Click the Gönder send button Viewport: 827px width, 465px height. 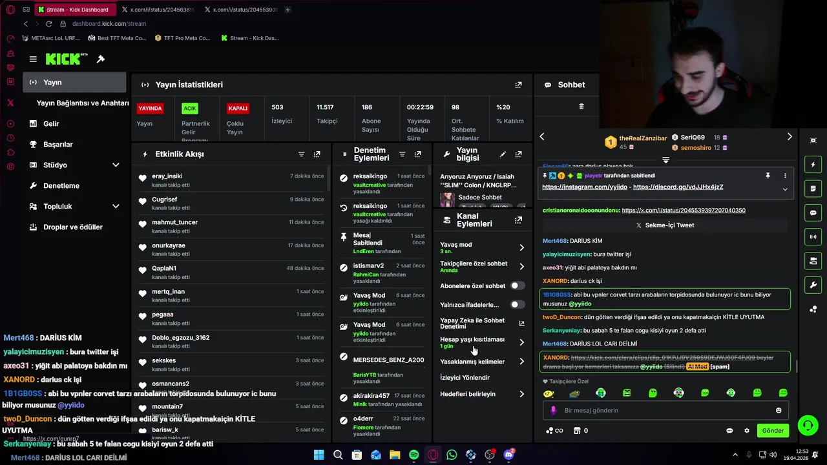click(773, 431)
